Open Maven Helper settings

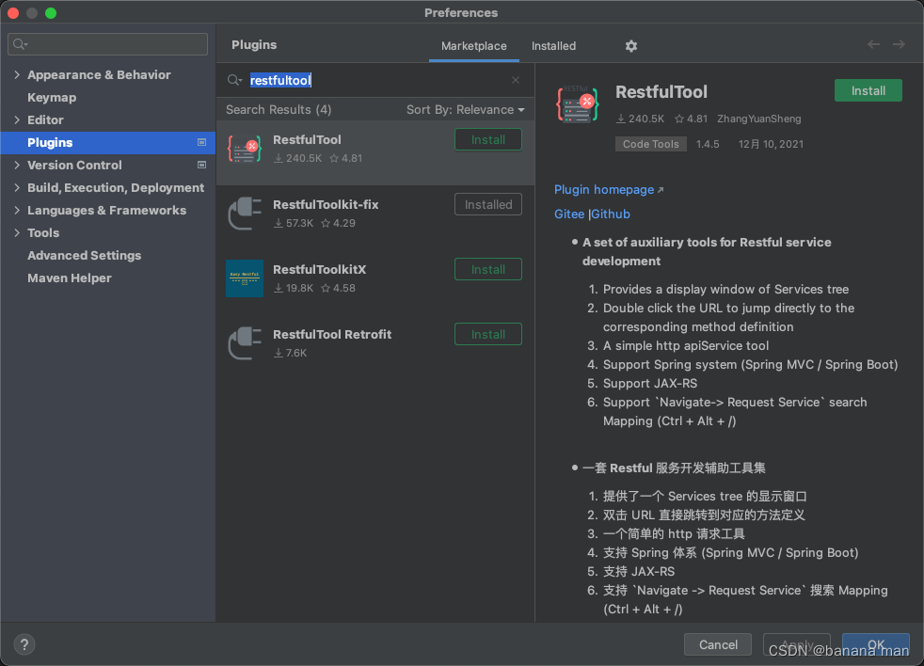click(70, 277)
